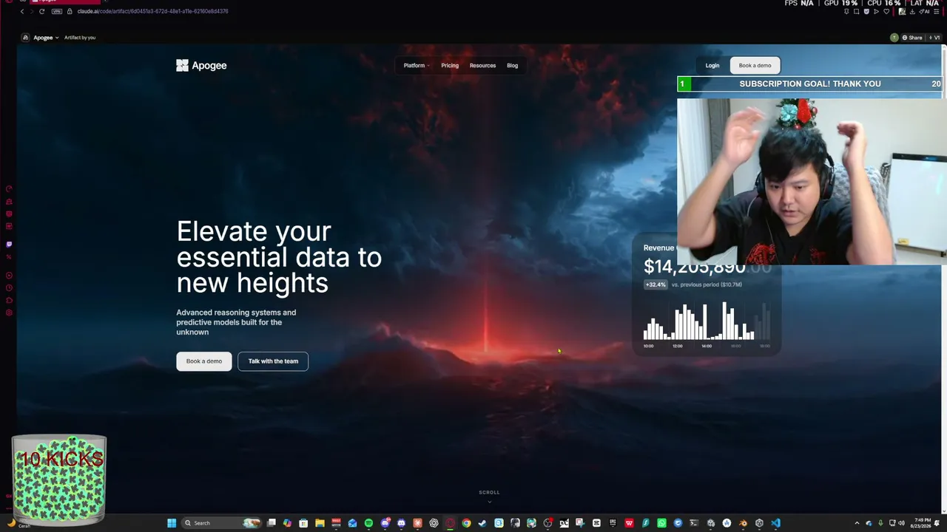Share the artifact
This screenshot has height=532, width=947.
912,38
